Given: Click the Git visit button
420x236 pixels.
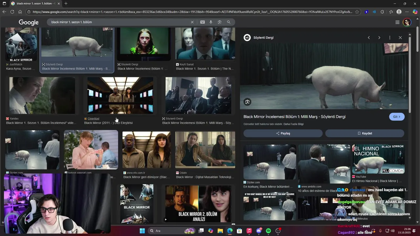Looking at the screenshot, I should pos(397,117).
